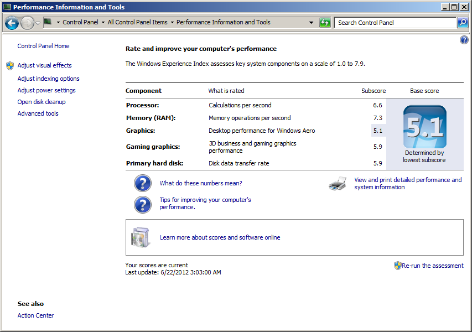Image resolution: width=472 pixels, height=332 pixels.
Task: Open Adjust power settings
Action: [x=46, y=90]
